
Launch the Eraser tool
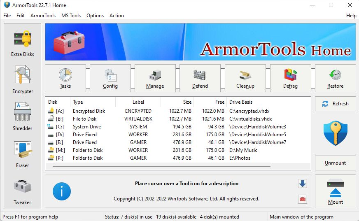pos(23,154)
